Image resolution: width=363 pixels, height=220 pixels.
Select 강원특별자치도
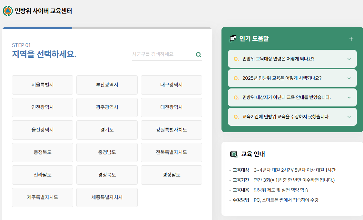[x=171, y=130]
